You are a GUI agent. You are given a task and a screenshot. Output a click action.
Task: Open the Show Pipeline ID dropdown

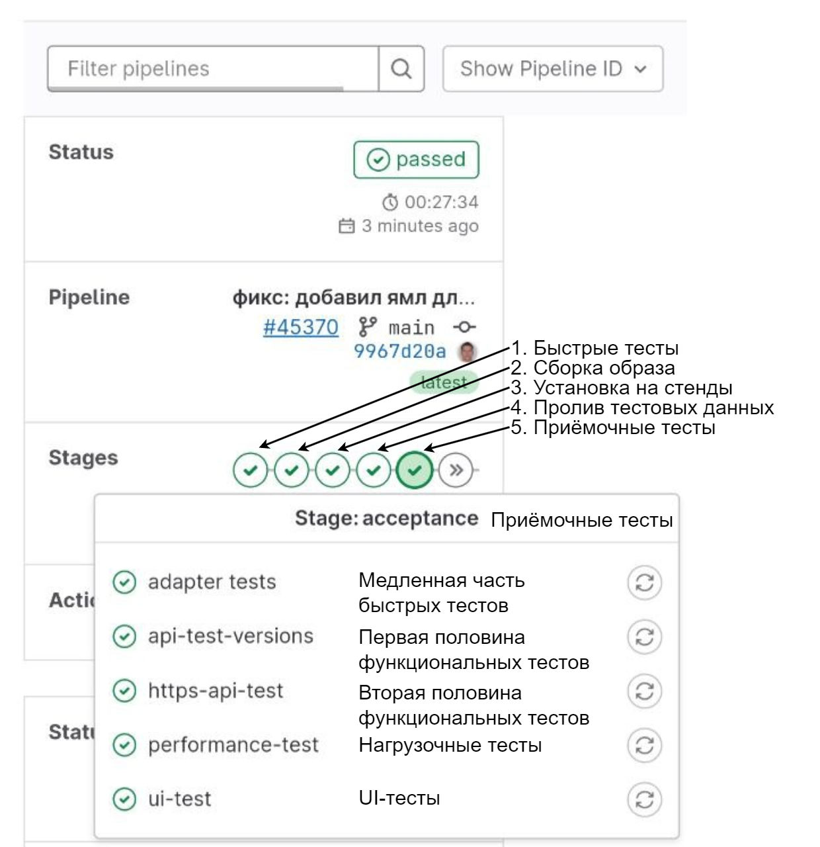[554, 69]
